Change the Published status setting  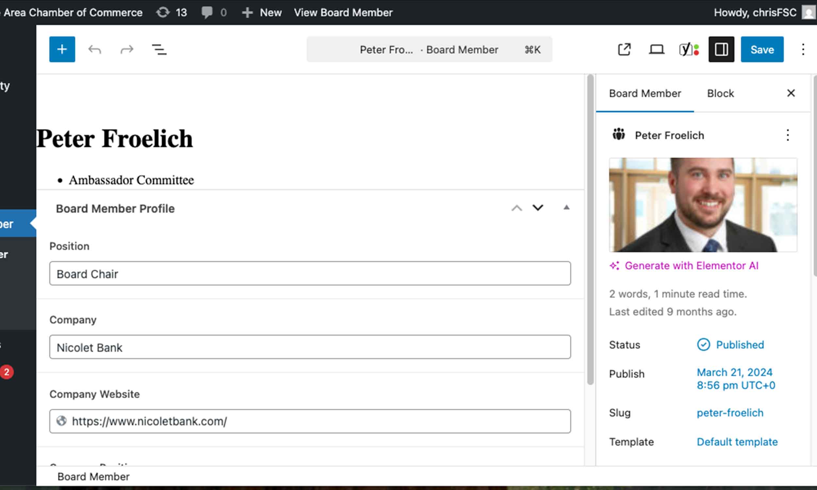(x=740, y=345)
